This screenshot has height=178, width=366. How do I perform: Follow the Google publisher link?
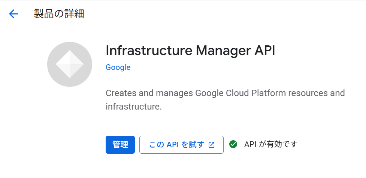click(118, 67)
